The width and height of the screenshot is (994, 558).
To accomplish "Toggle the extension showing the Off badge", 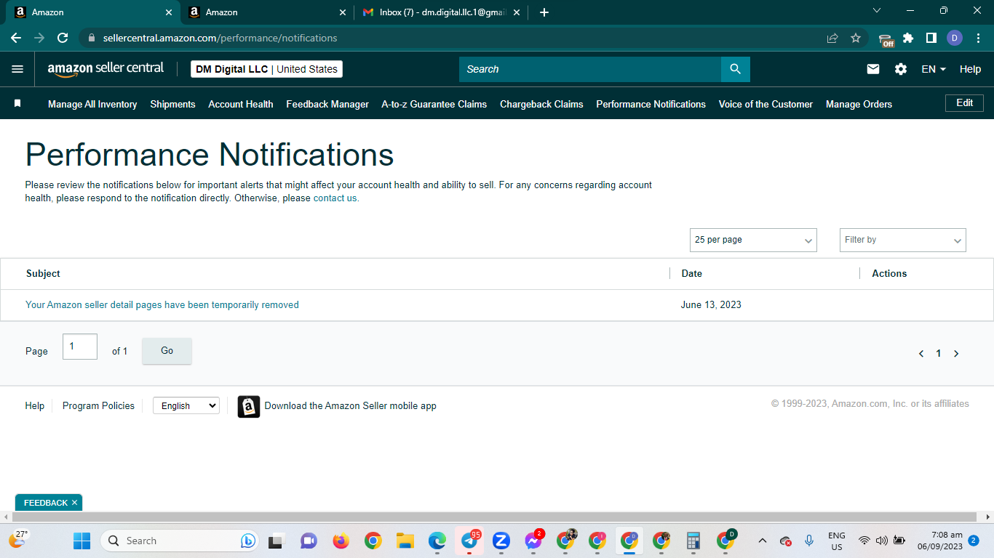I will (x=886, y=39).
